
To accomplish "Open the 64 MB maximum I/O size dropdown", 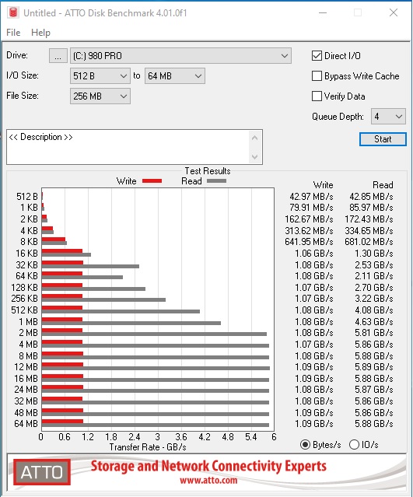I will tap(175, 76).
